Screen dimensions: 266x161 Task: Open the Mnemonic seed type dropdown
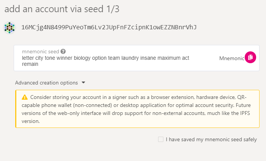232,58
